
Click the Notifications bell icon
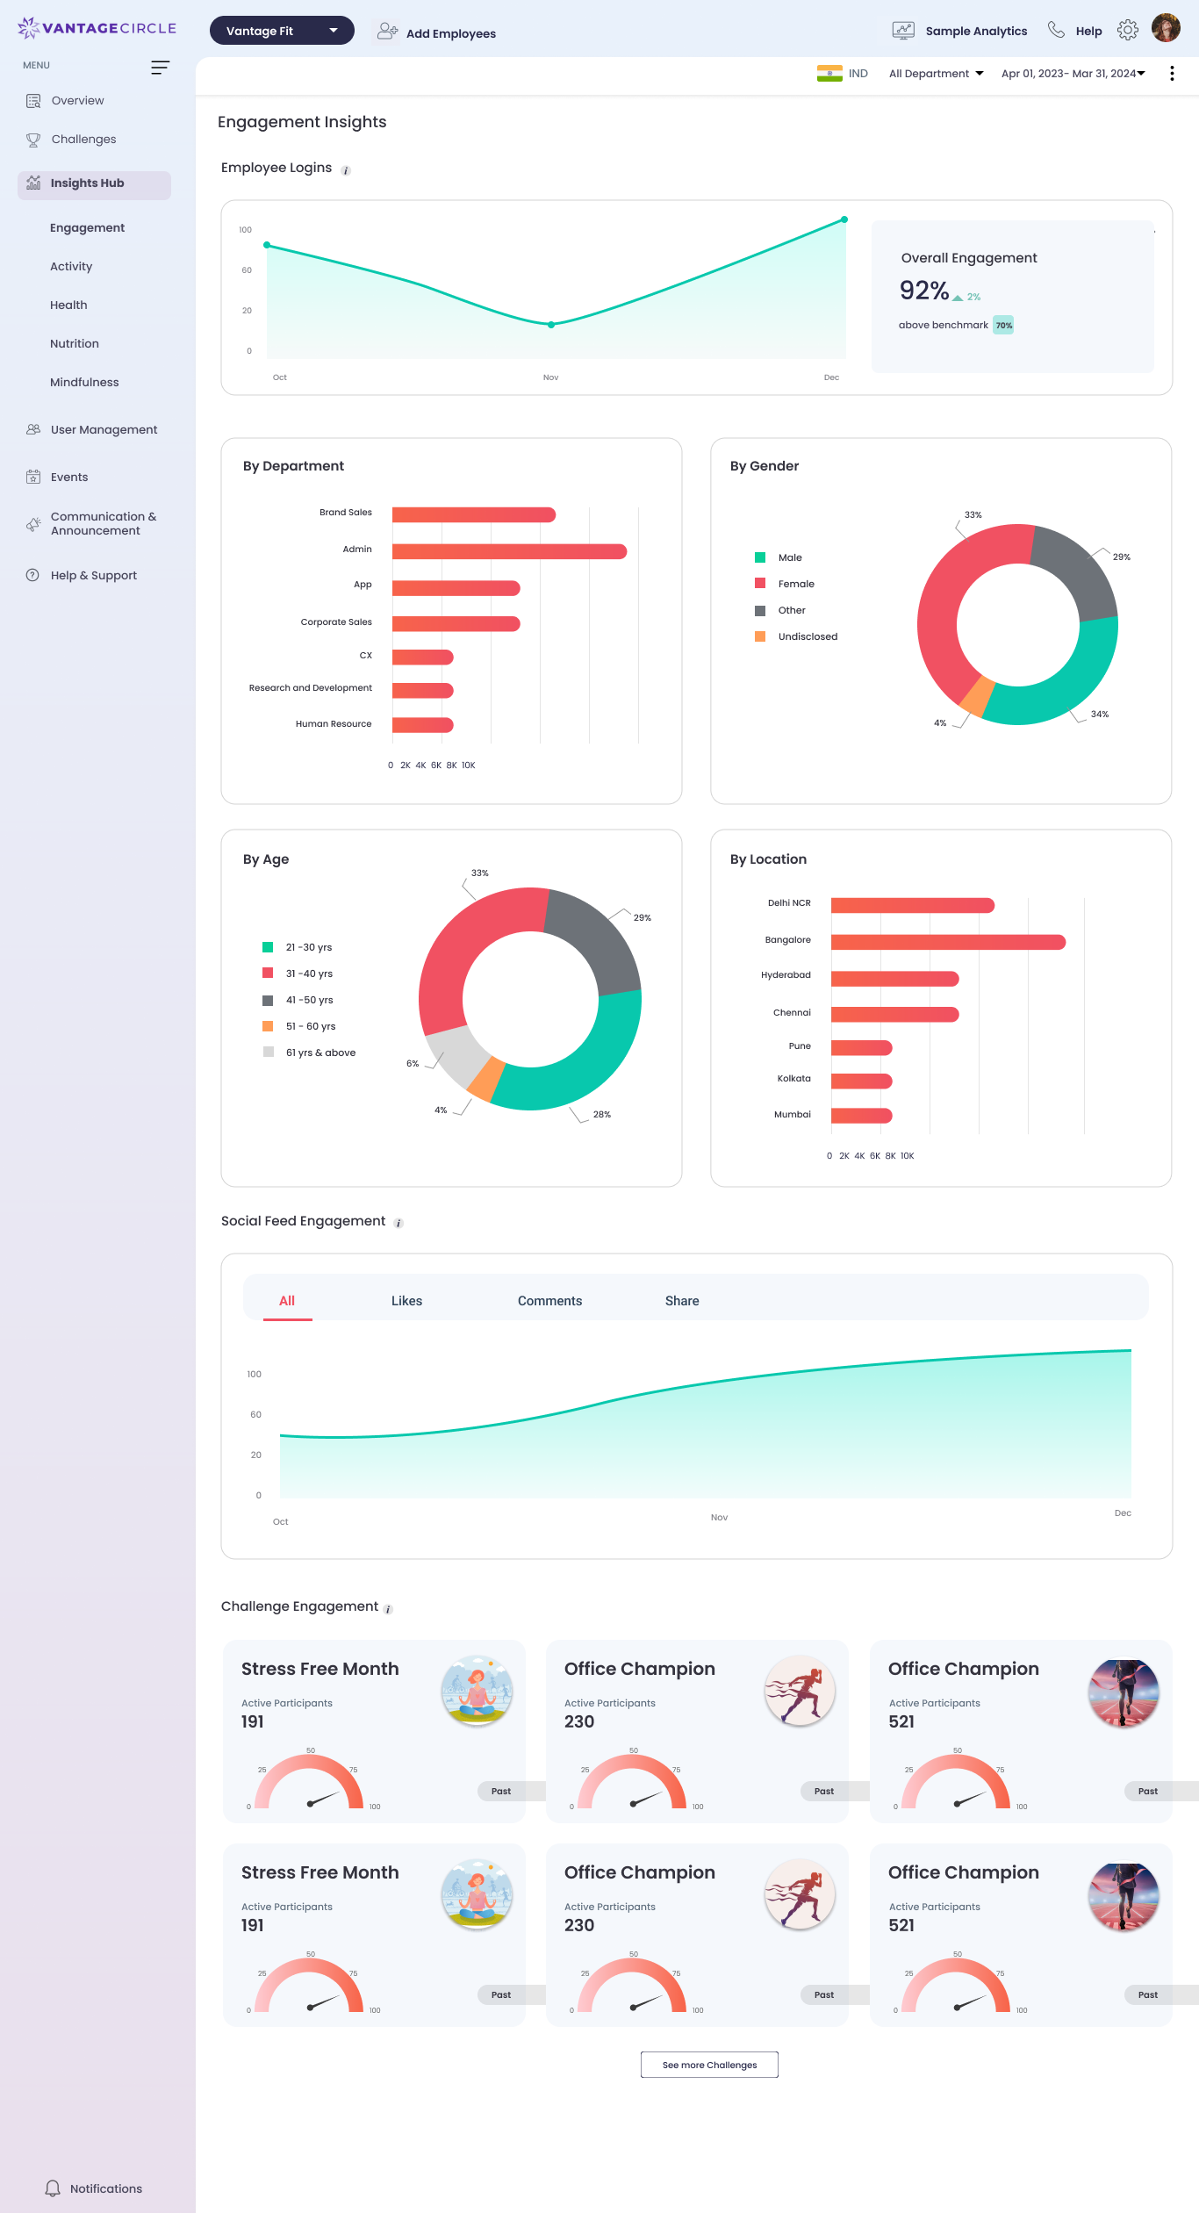click(53, 2188)
